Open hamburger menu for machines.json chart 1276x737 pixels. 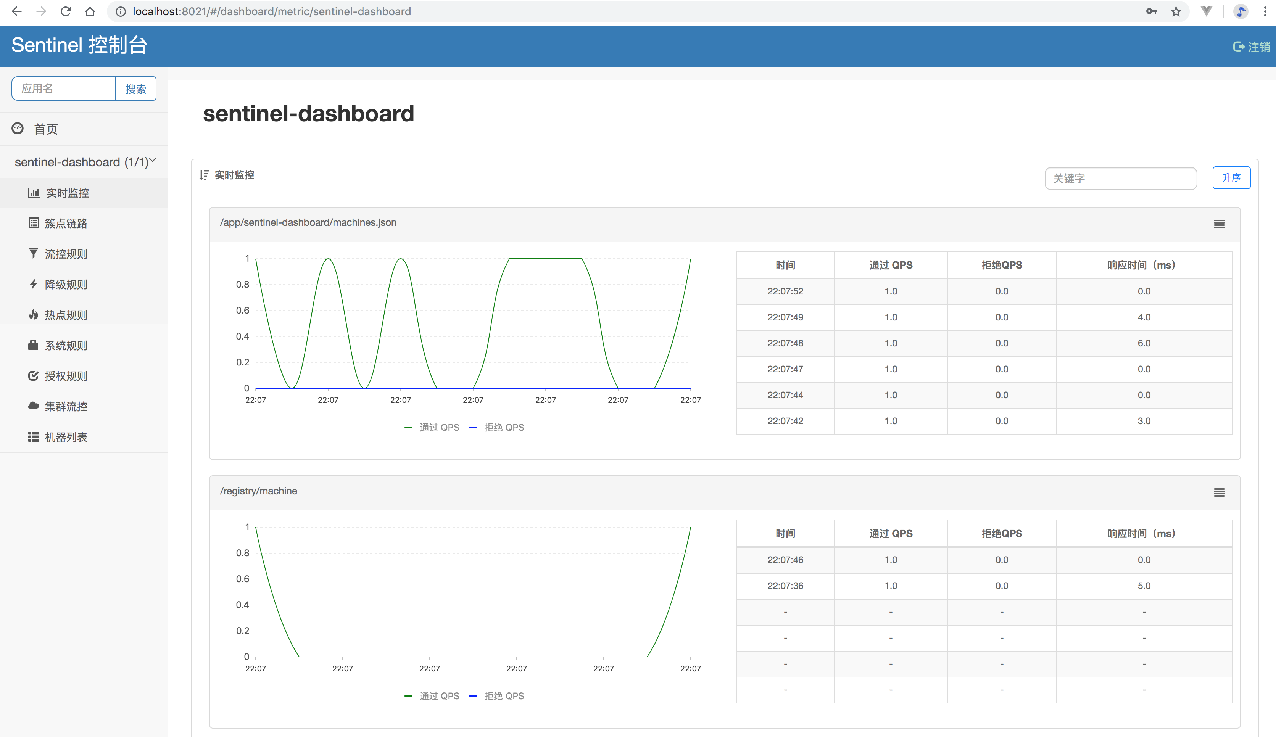(1219, 224)
